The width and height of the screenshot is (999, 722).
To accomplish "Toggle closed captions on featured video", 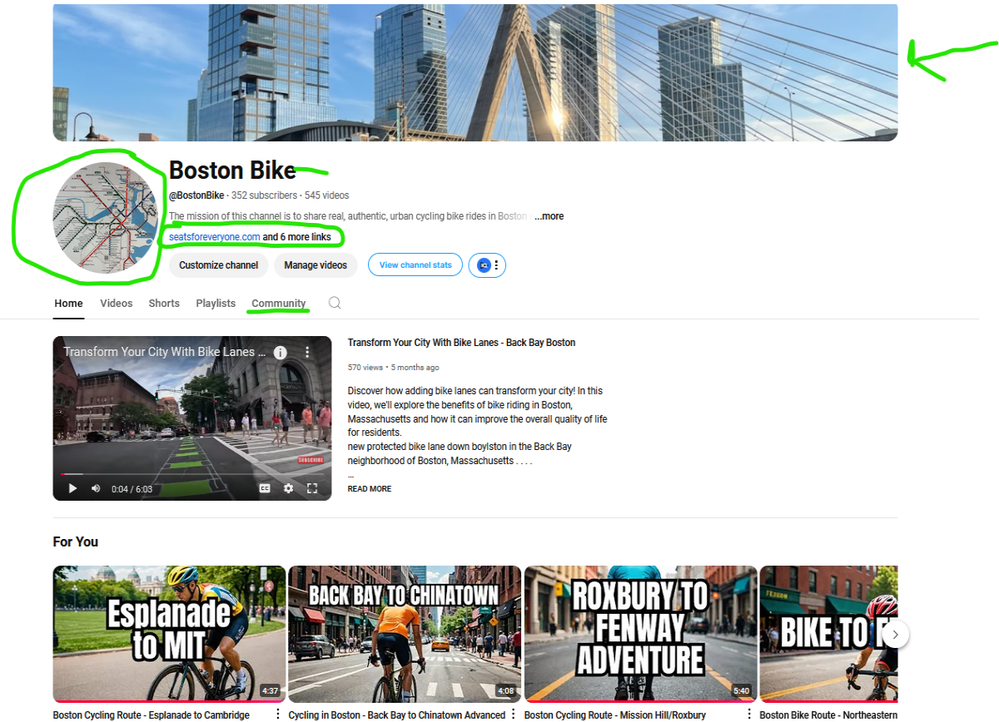I will pos(265,488).
